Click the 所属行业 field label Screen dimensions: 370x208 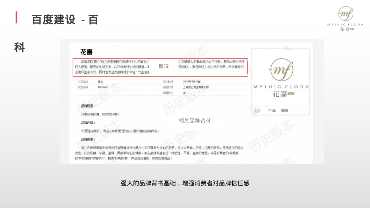tap(168, 93)
